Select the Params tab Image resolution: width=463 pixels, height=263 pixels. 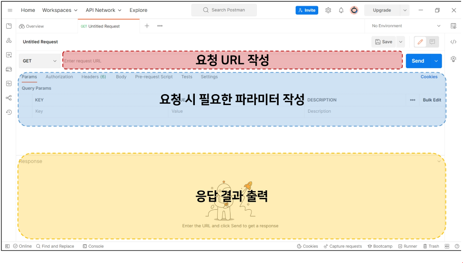[29, 77]
